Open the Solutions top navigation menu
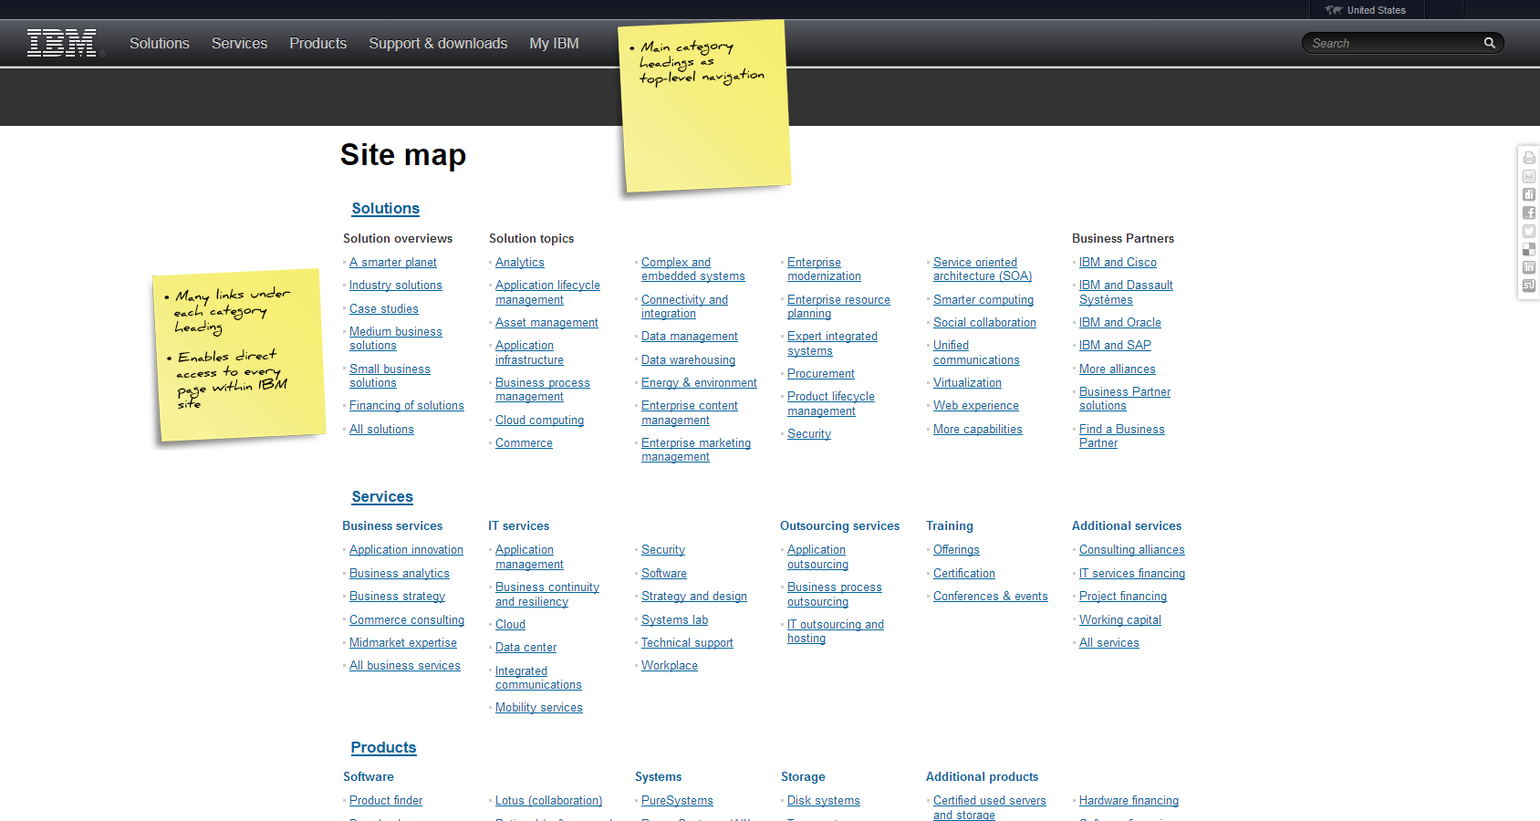 [x=160, y=44]
